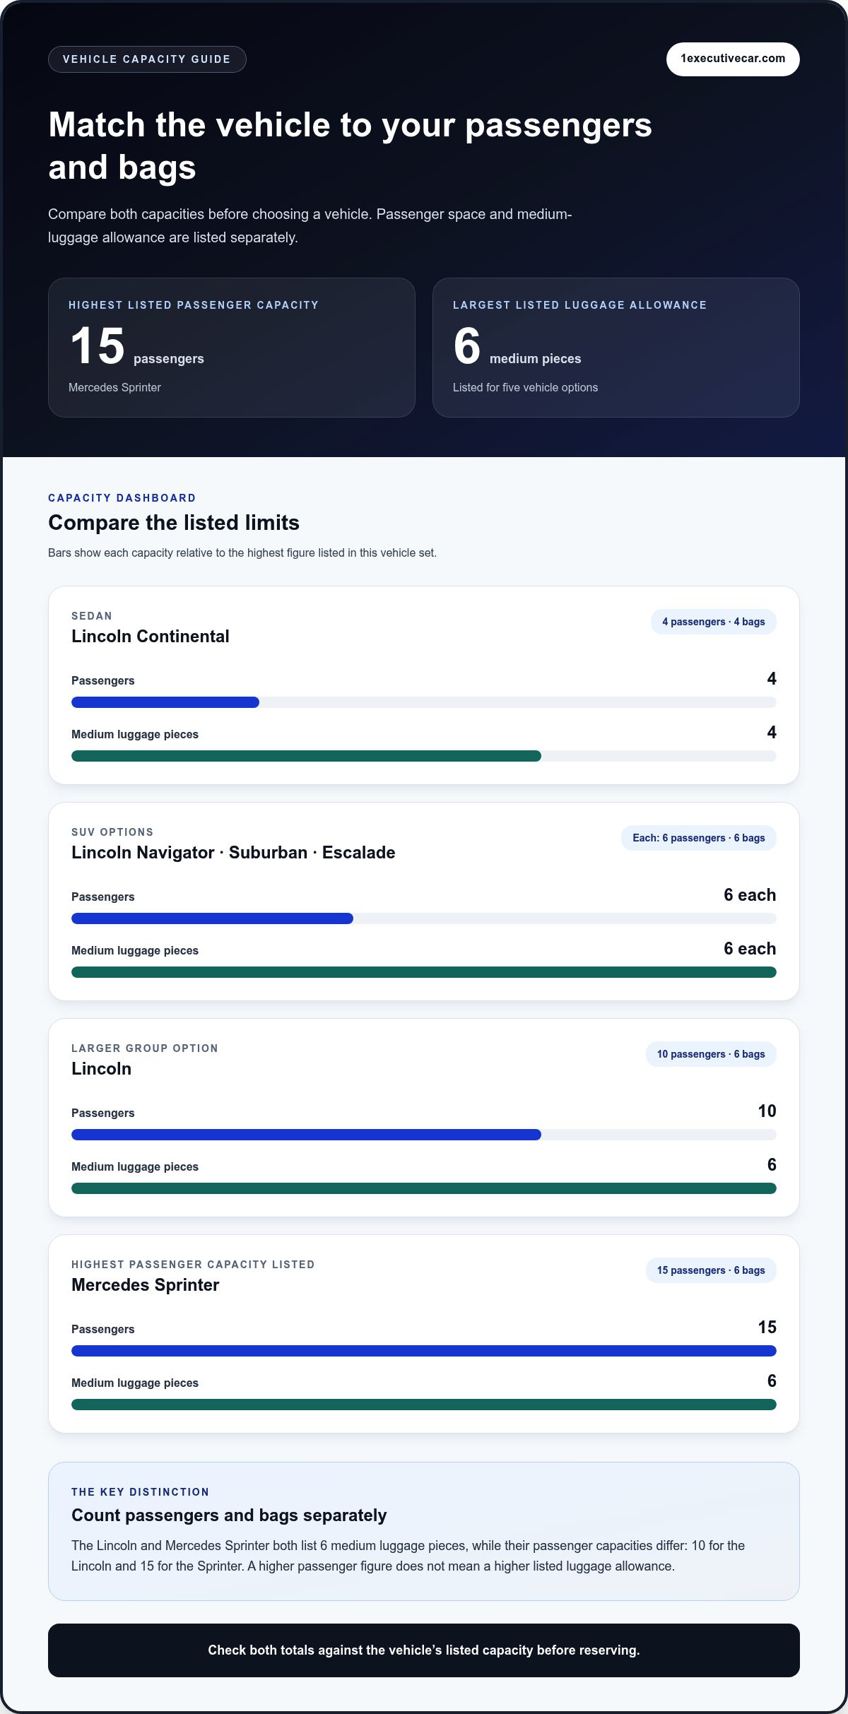848x1714 pixels.
Task: Click the Mercedes Sprinter medium luggage progress bar
Action: coord(424,1405)
